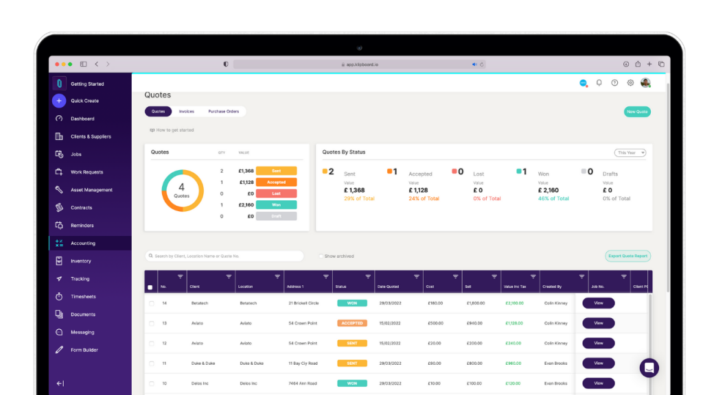703x395 pixels.
Task: Open the How to get started link
Action: pos(172,130)
